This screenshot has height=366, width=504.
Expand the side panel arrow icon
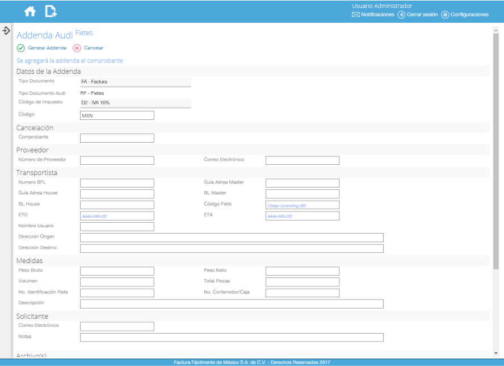pyautogui.click(x=6, y=30)
